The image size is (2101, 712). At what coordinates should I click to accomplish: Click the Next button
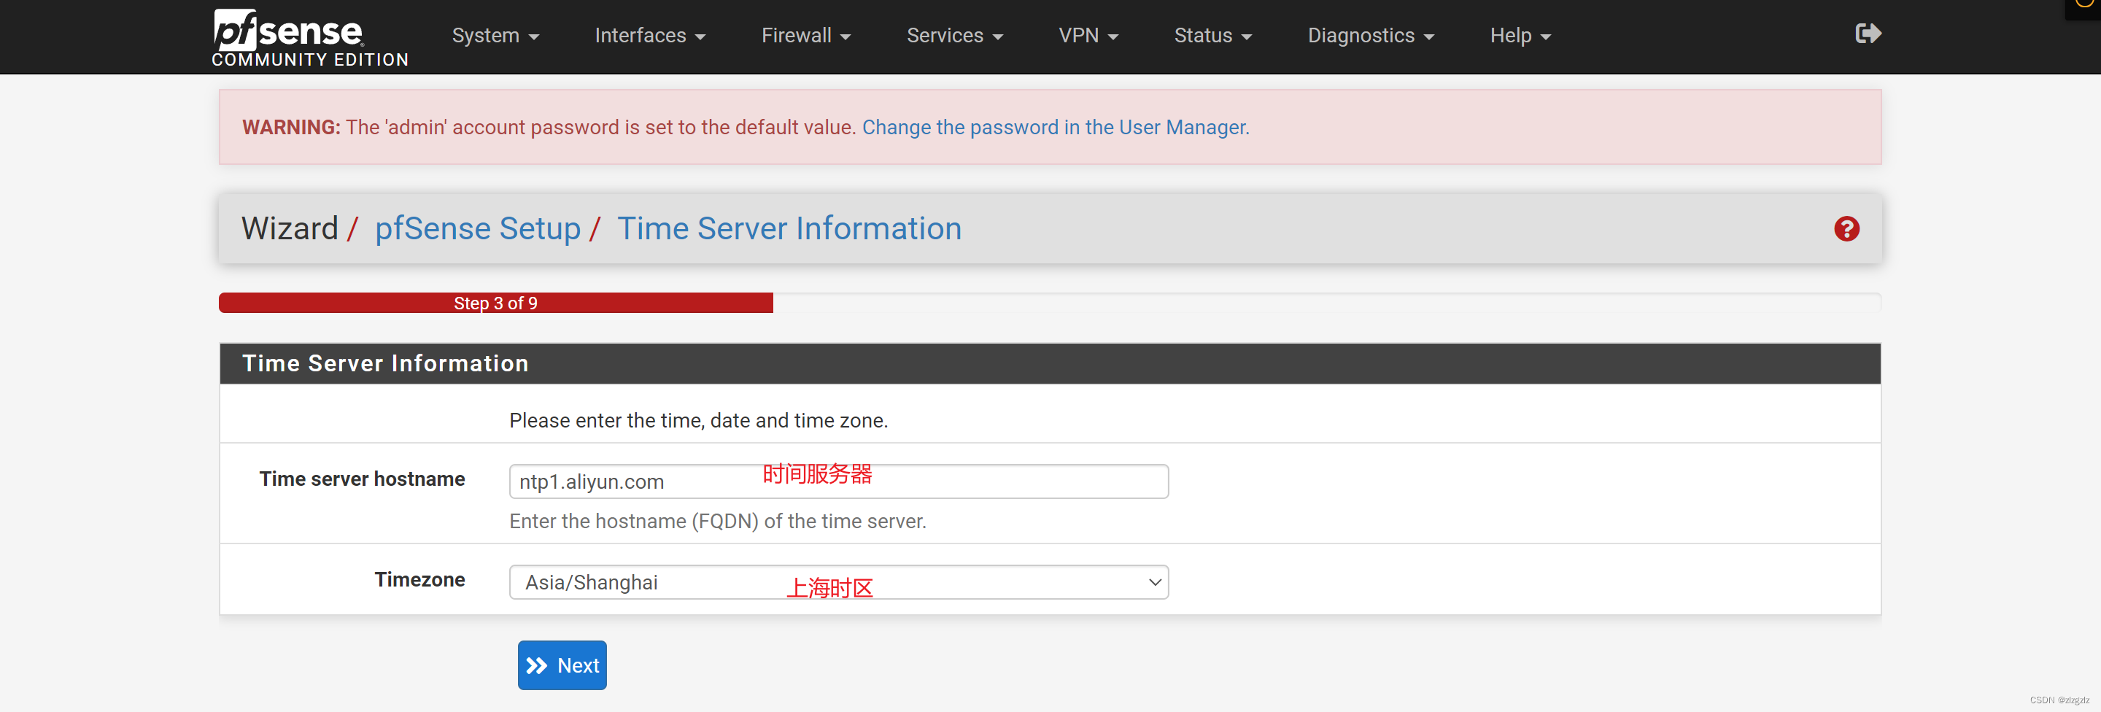coord(562,665)
